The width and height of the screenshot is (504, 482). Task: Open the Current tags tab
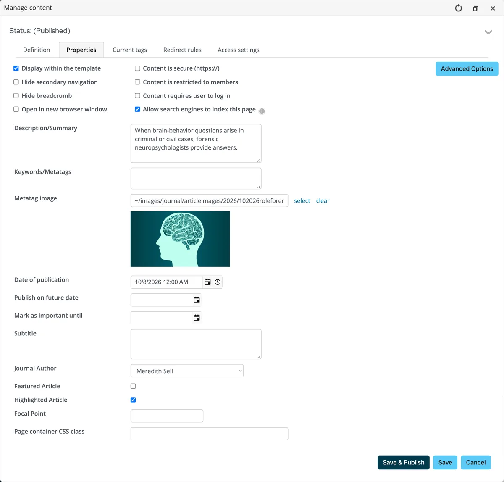click(x=130, y=50)
